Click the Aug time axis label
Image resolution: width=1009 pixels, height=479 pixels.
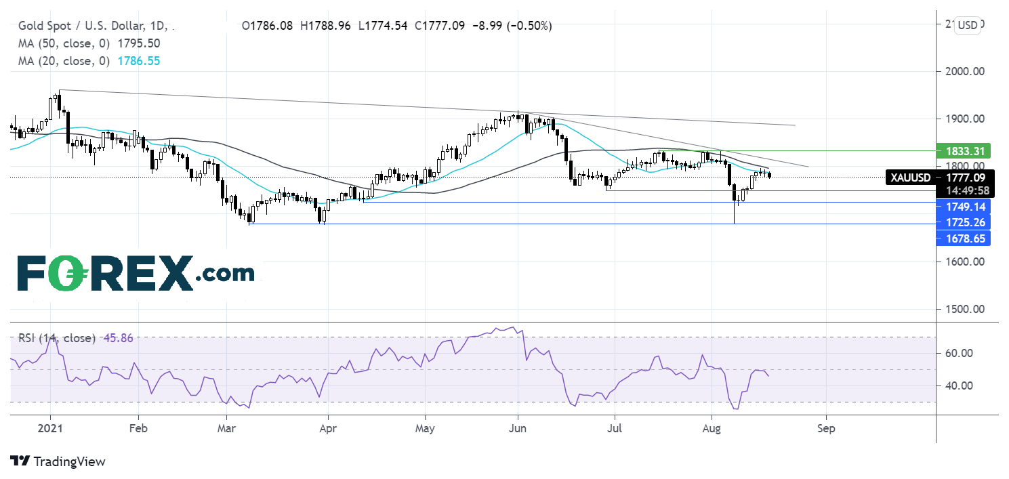click(x=712, y=429)
